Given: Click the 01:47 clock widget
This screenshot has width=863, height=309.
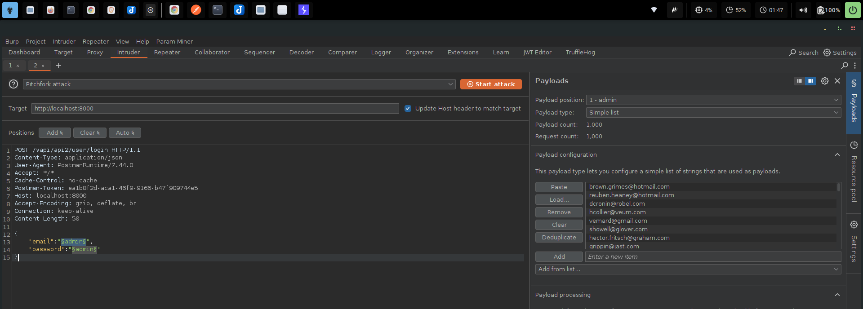Looking at the screenshot, I should tap(771, 10).
